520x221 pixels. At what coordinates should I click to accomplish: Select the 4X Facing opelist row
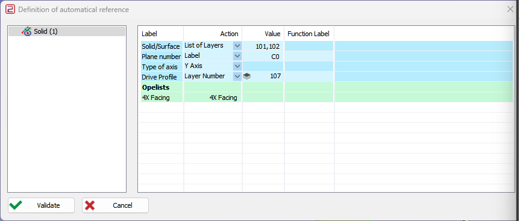(x=327, y=97)
